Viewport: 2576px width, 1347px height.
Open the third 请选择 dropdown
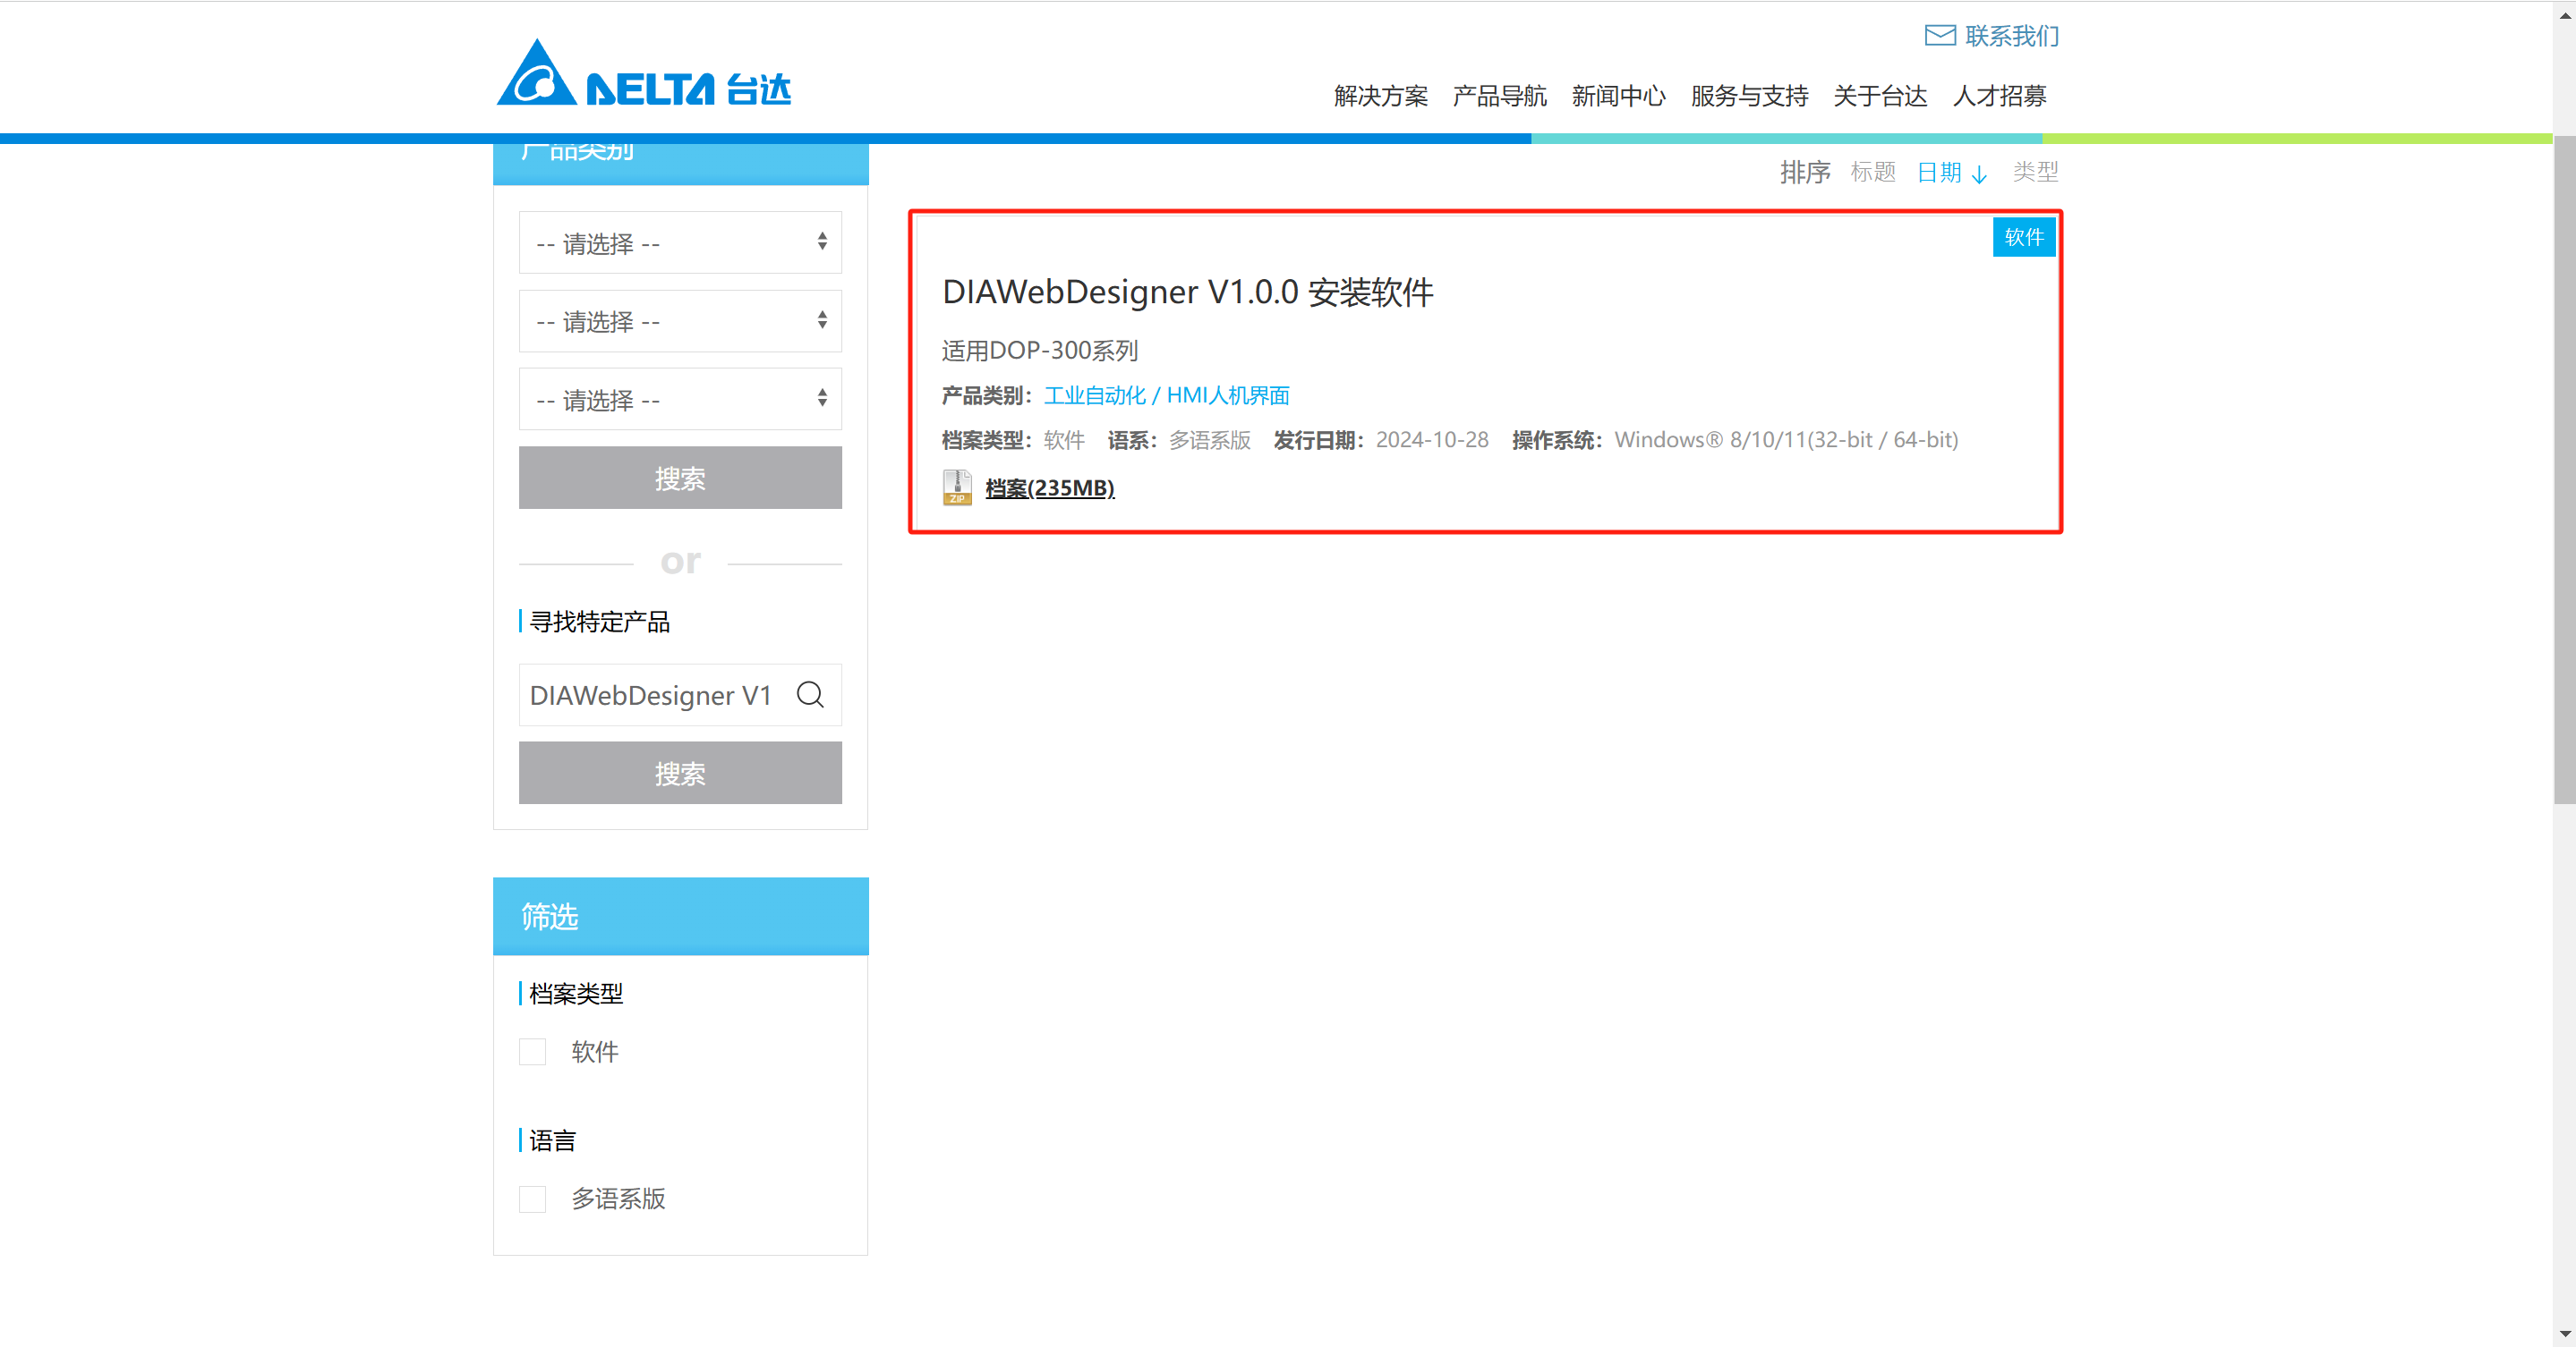tap(680, 400)
